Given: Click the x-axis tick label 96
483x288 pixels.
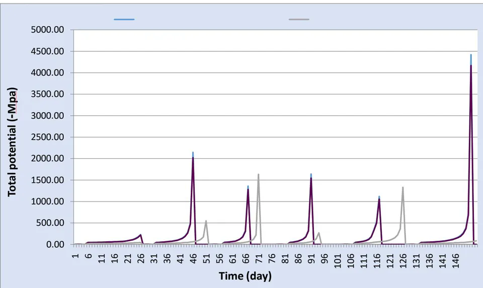Looking at the screenshot, I should click(x=325, y=258).
